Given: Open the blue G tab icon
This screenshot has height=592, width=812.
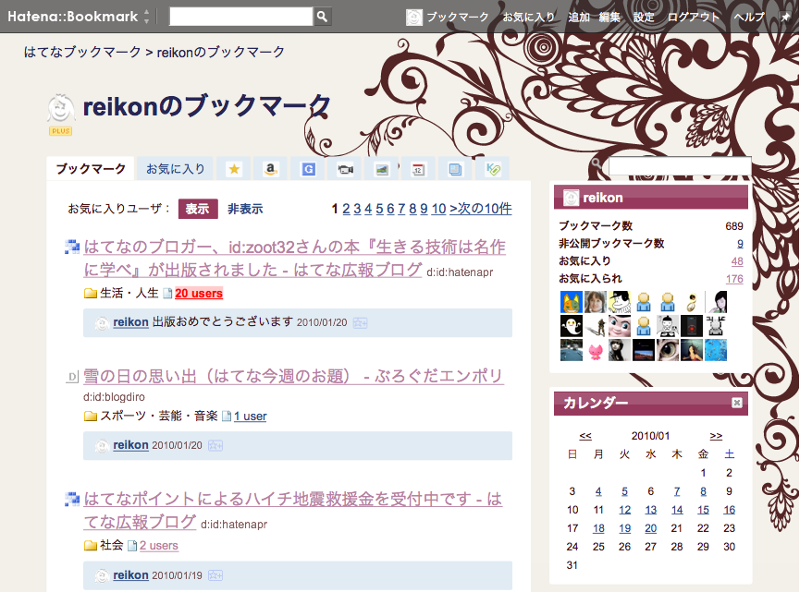Looking at the screenshot, I should click(x=308, y=169).
